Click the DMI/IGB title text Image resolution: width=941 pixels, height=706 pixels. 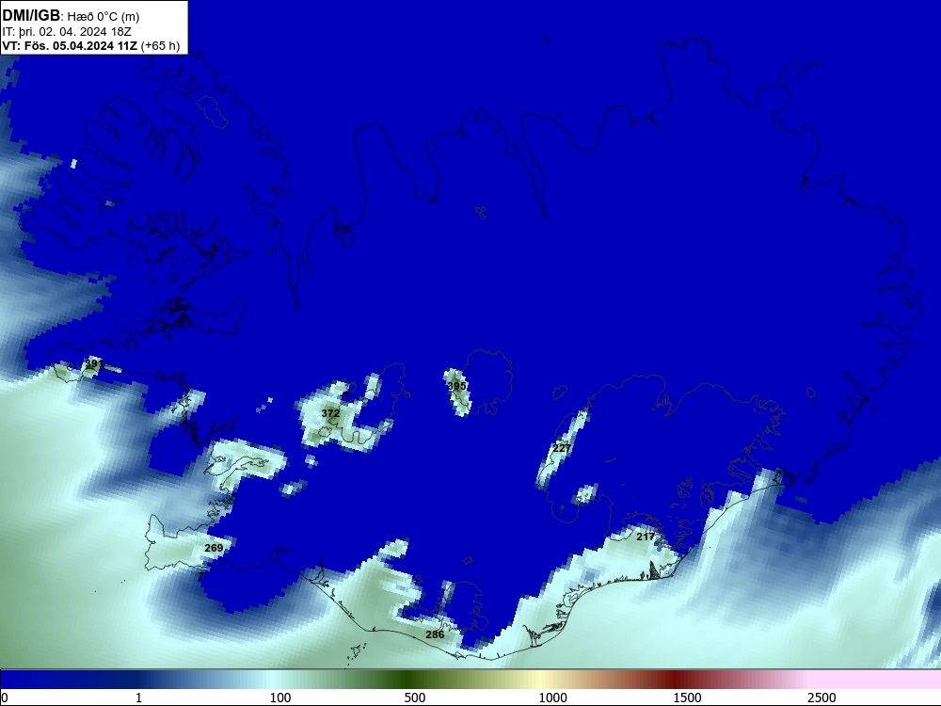point(31,16)
